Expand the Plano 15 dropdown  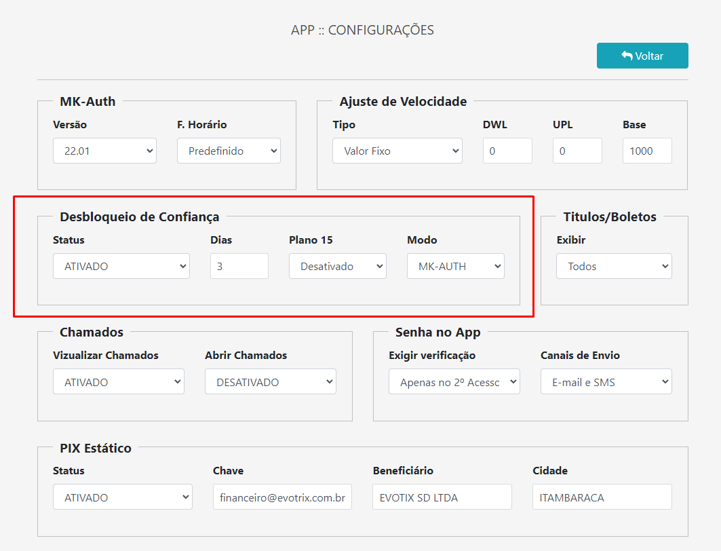coord(337,266)
